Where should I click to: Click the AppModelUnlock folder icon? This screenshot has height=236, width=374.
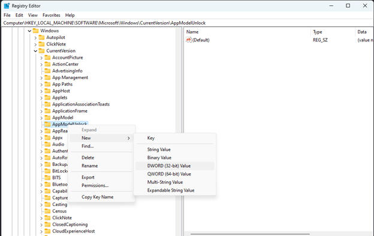[x=48, y=124]
